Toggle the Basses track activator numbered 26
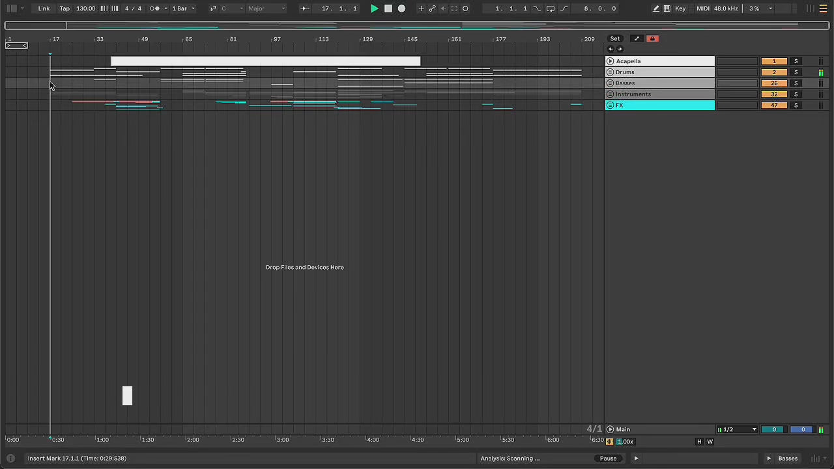Viewport: 834px width, 469px height. coord(773,83)
